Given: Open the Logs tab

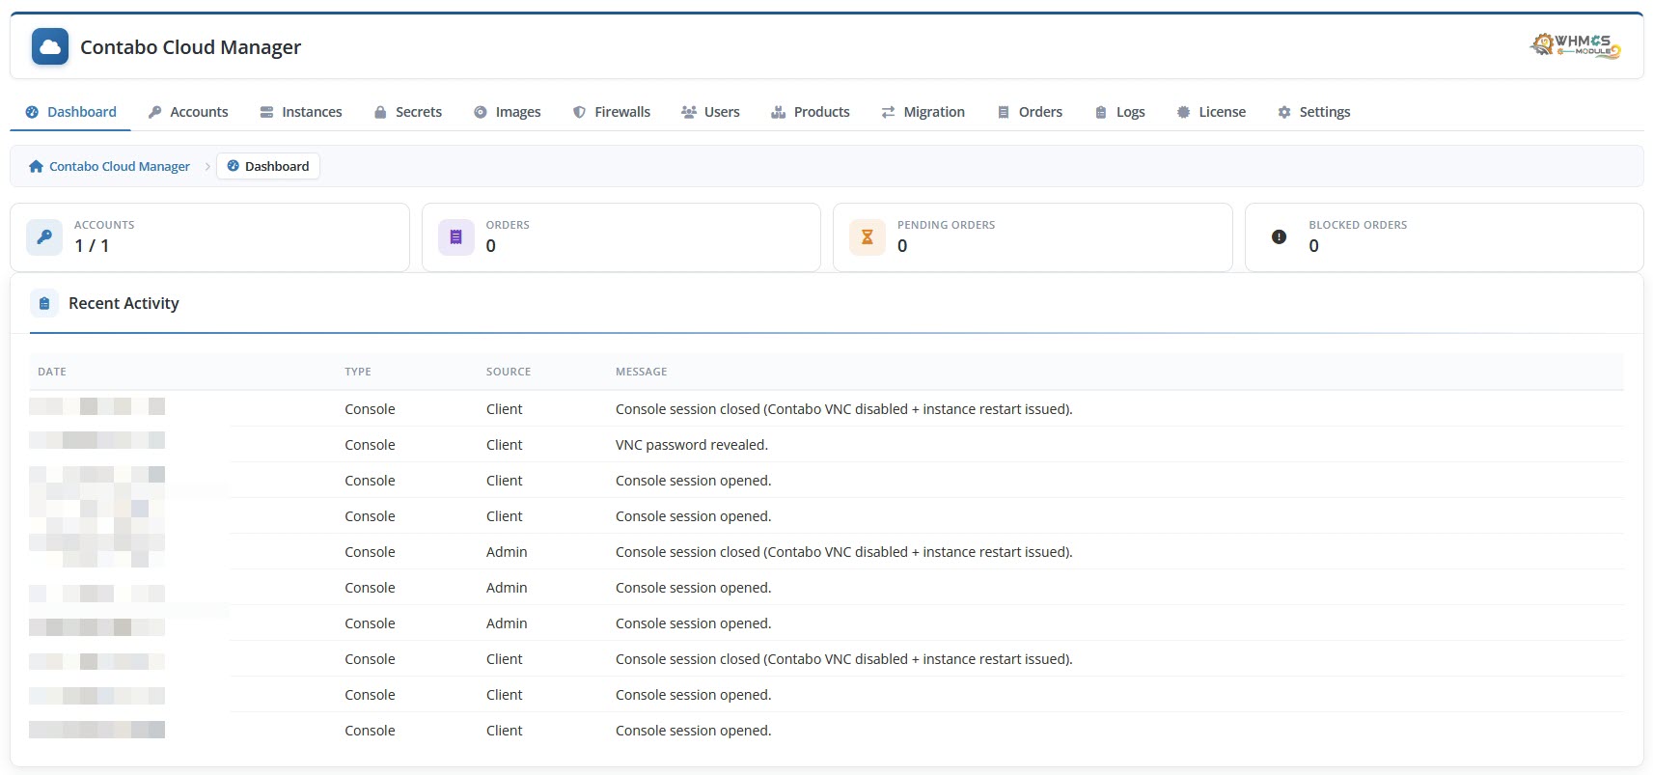Looking at the screenshot, I should pos(1120,112).
